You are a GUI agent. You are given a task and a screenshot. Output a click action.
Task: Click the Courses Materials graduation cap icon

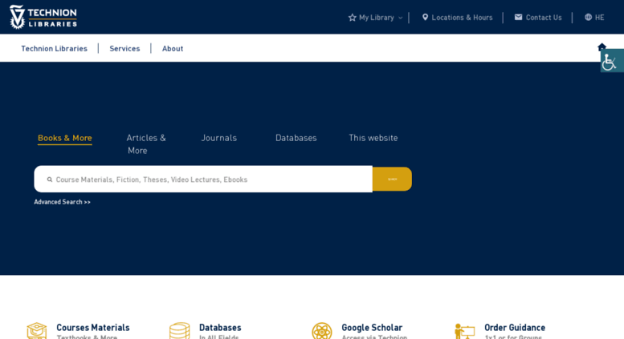37,331
